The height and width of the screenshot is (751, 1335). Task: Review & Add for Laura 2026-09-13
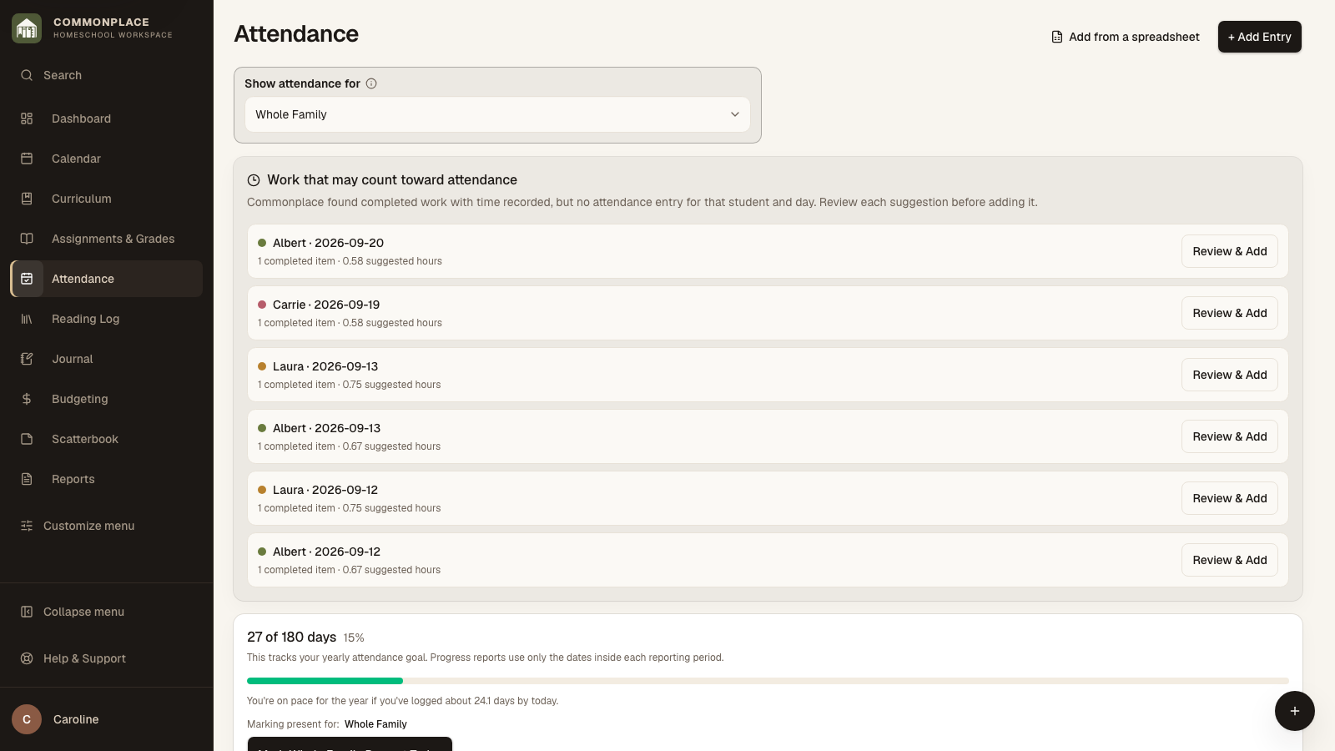[x=1230, y=375]
